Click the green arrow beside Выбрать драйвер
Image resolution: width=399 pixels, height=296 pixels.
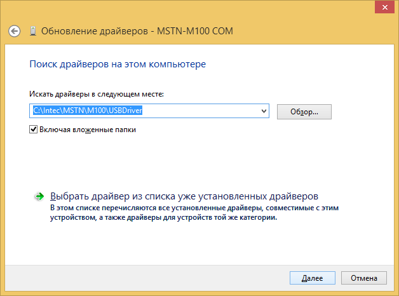coord(39,196)
